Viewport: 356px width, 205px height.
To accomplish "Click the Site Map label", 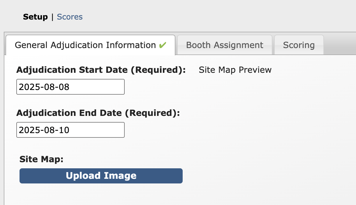I will click(x=41, y=159).
